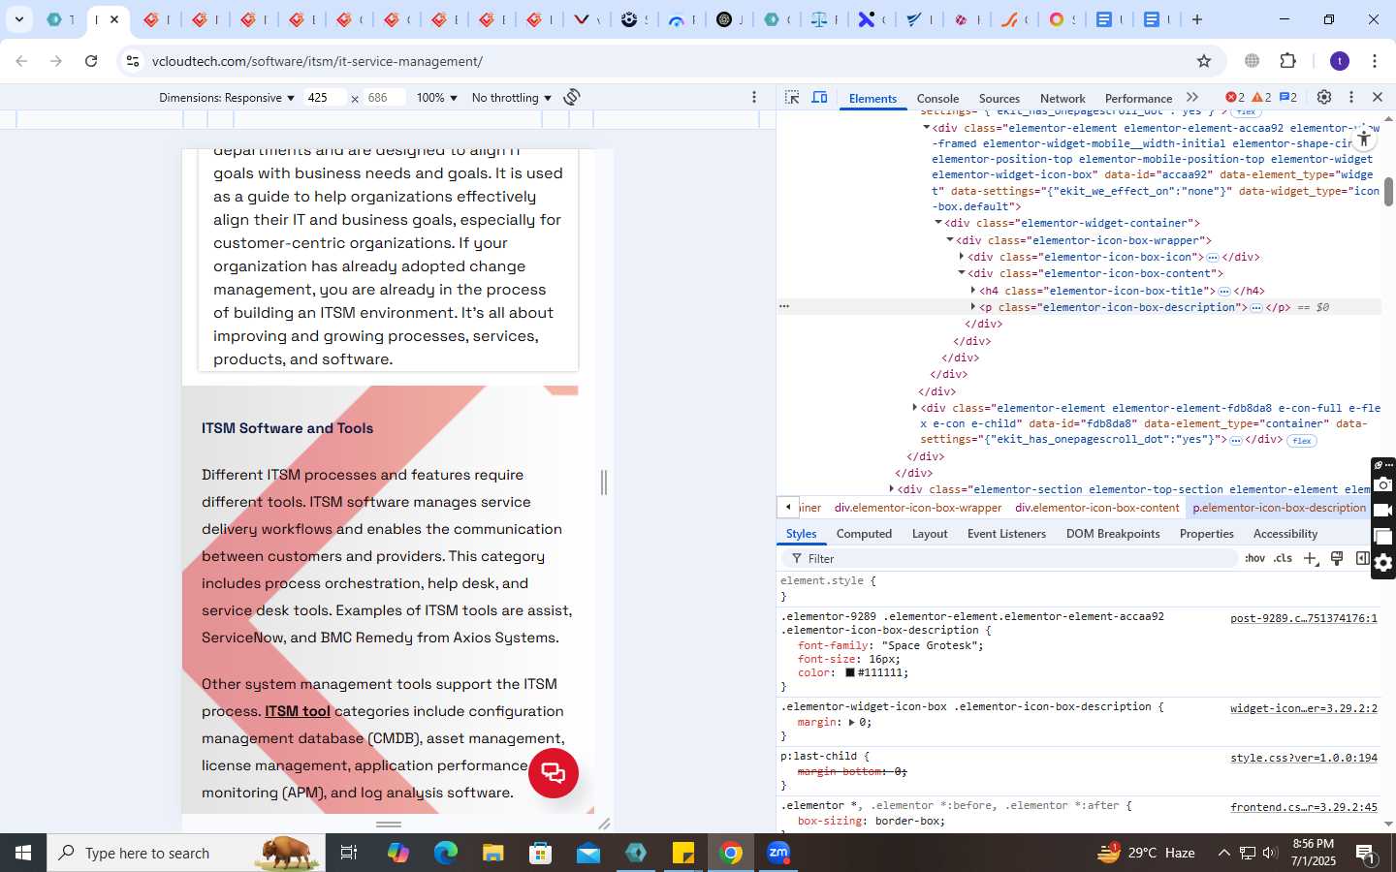The height and width of the screenshot is (872, 1396).
Task: Expand the elementor-element-fdb8da8 div node
Action: point(914,408)
